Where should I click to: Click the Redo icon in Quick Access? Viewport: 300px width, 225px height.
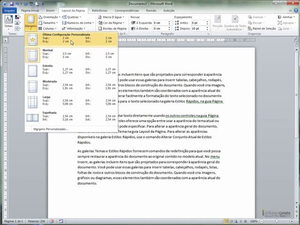tap(26, 4)
